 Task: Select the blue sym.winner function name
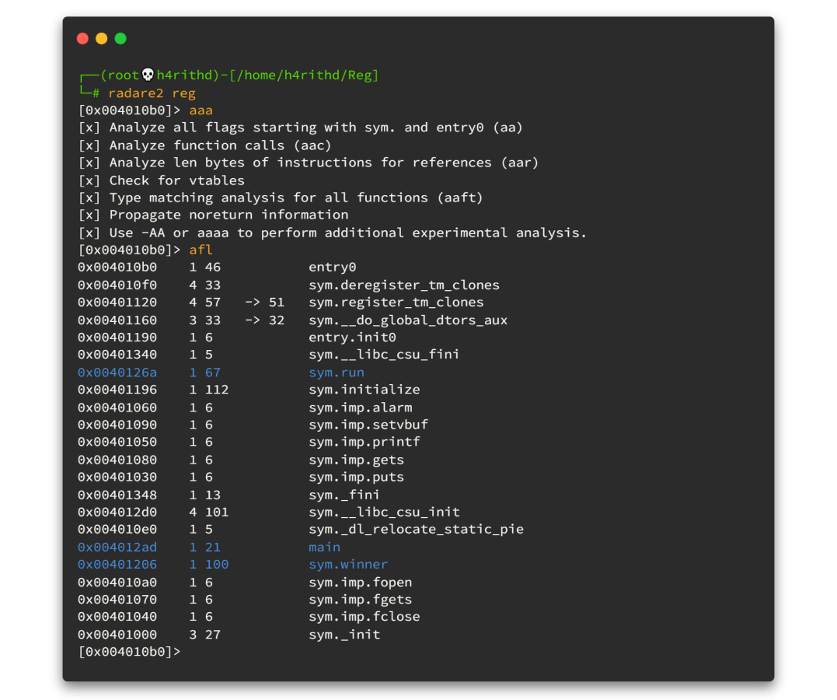tap(347, 565)
